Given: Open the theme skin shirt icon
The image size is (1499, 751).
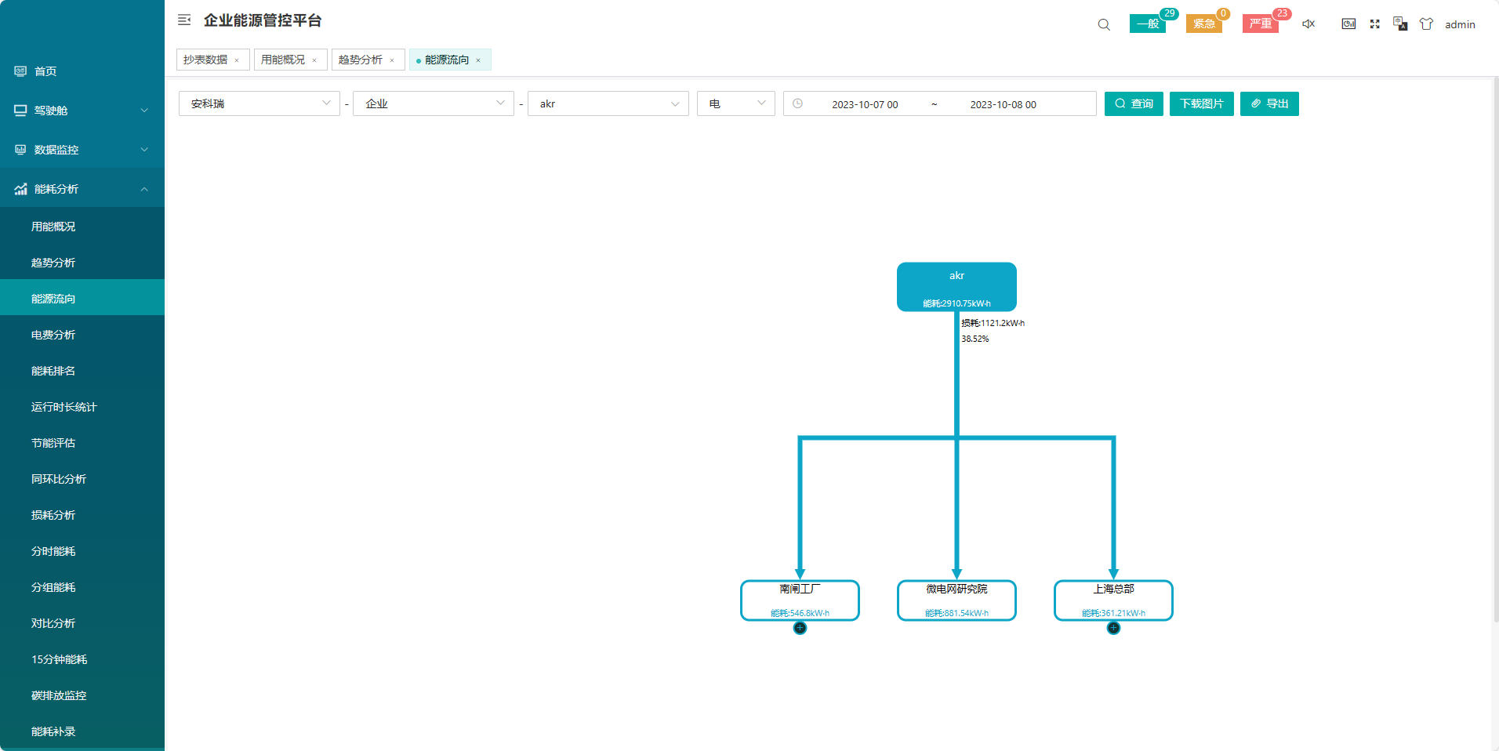Looking at the screenshot, I should pos(1426,24).
